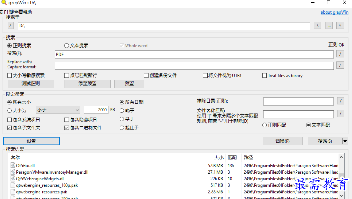This screenshot has height=199, width=352.
Task: Click the results list scroll up arrow
Action: click(x=341, y=157)
